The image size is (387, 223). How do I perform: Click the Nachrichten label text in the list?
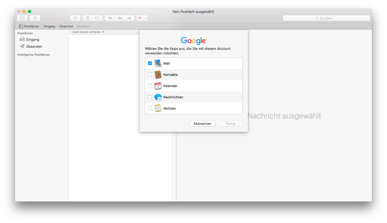pos(173,97)
